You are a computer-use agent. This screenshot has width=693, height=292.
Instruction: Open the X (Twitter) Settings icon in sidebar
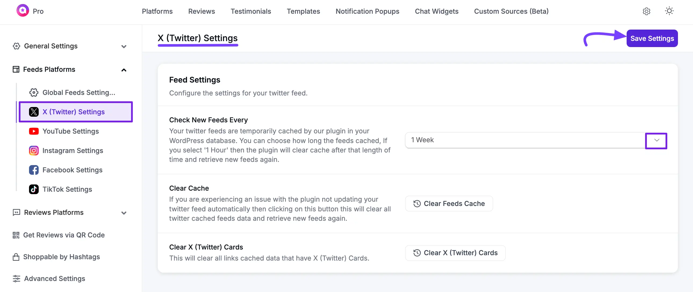pos(34,112)
